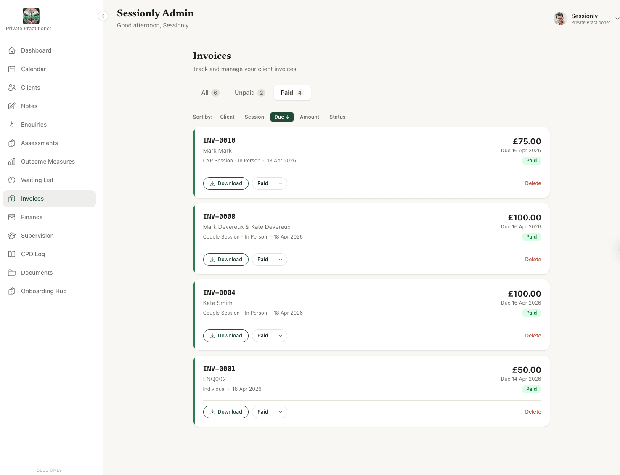
Task: Sort invoices by Client
Action: pyautogui.click(x=227, y=117)
